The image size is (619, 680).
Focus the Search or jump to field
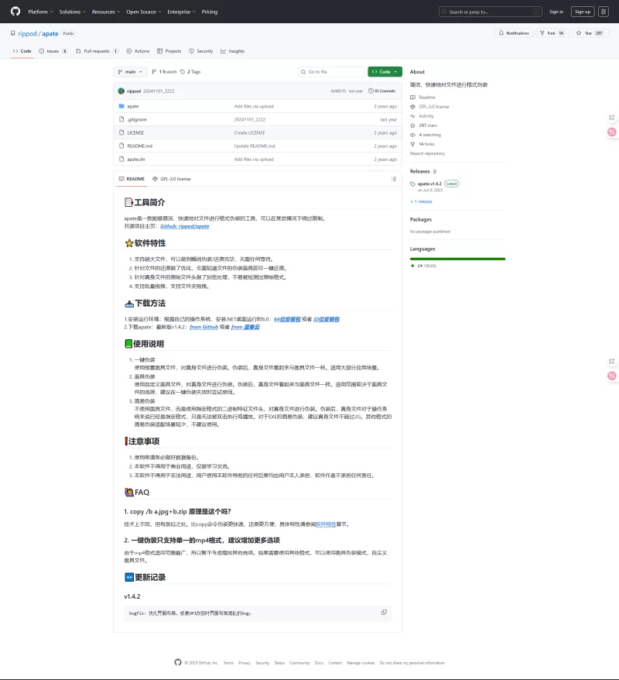point(490,12)
